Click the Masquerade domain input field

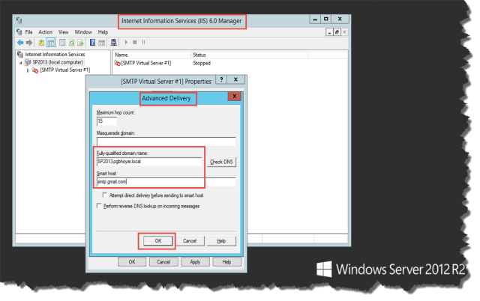165,141
